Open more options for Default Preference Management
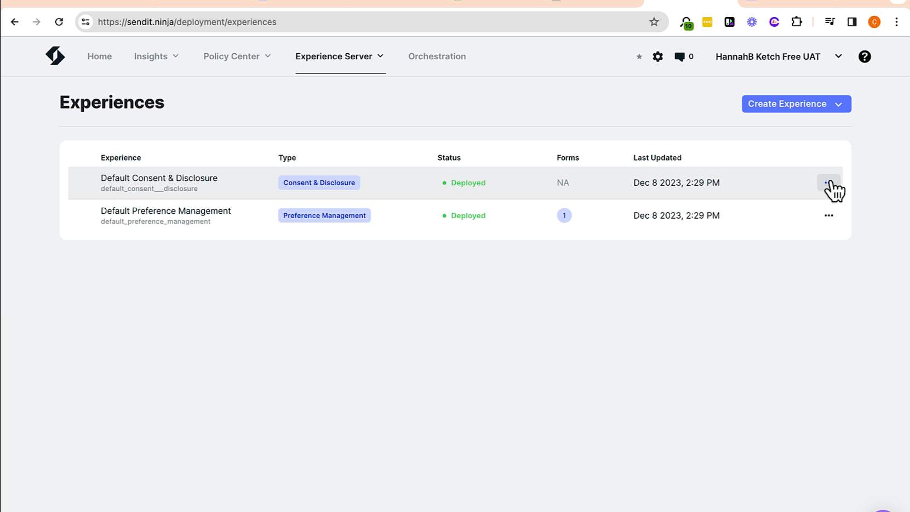Image resolution: width=910 pixels, height=512 pixels. coord(828,215)
